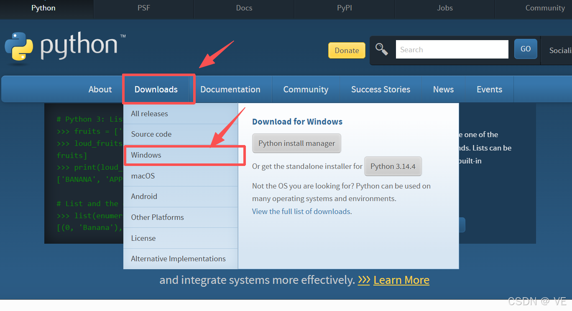The width and height of the screenshot is (572, 311).
Task: Click the GO search button
Action: (526, 49)
